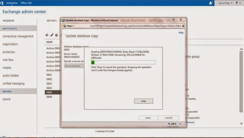The height and width of the screenshot is (138, 244).
Task: Click scroll down arrow in details pane
Action: (241, 123)
